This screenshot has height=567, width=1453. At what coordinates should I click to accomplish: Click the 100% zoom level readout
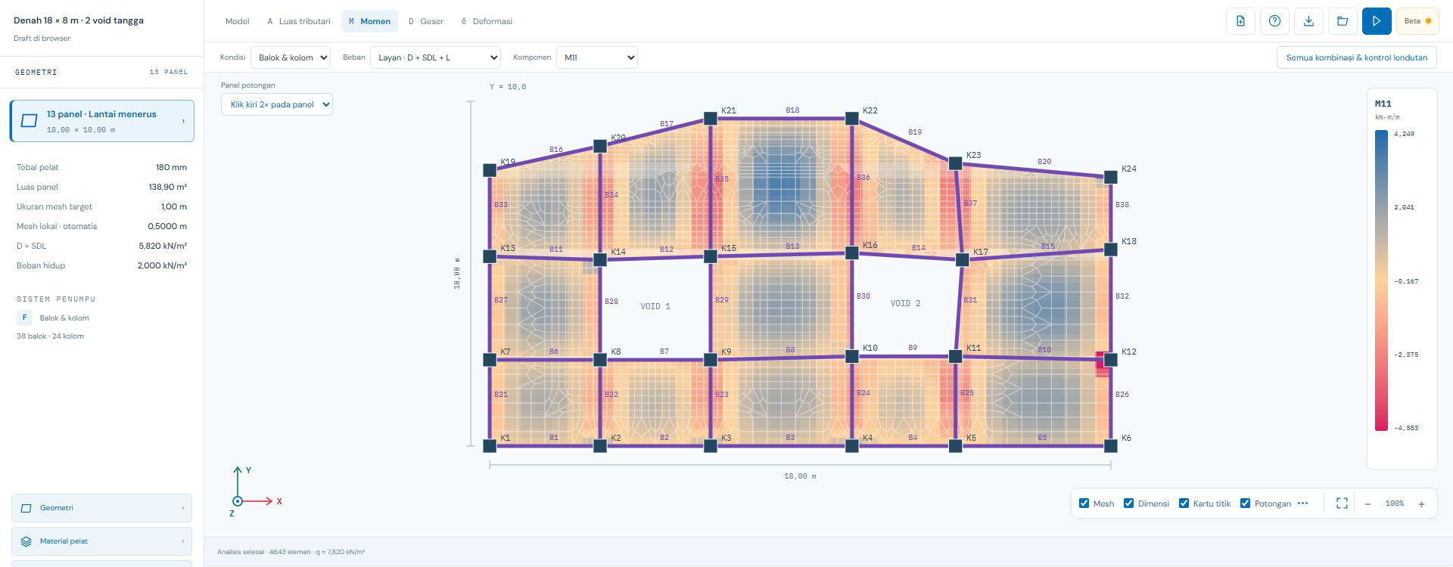[x=1394, y=504]
